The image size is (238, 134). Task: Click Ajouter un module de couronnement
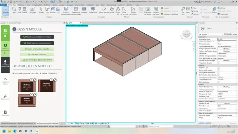(37, 60)
